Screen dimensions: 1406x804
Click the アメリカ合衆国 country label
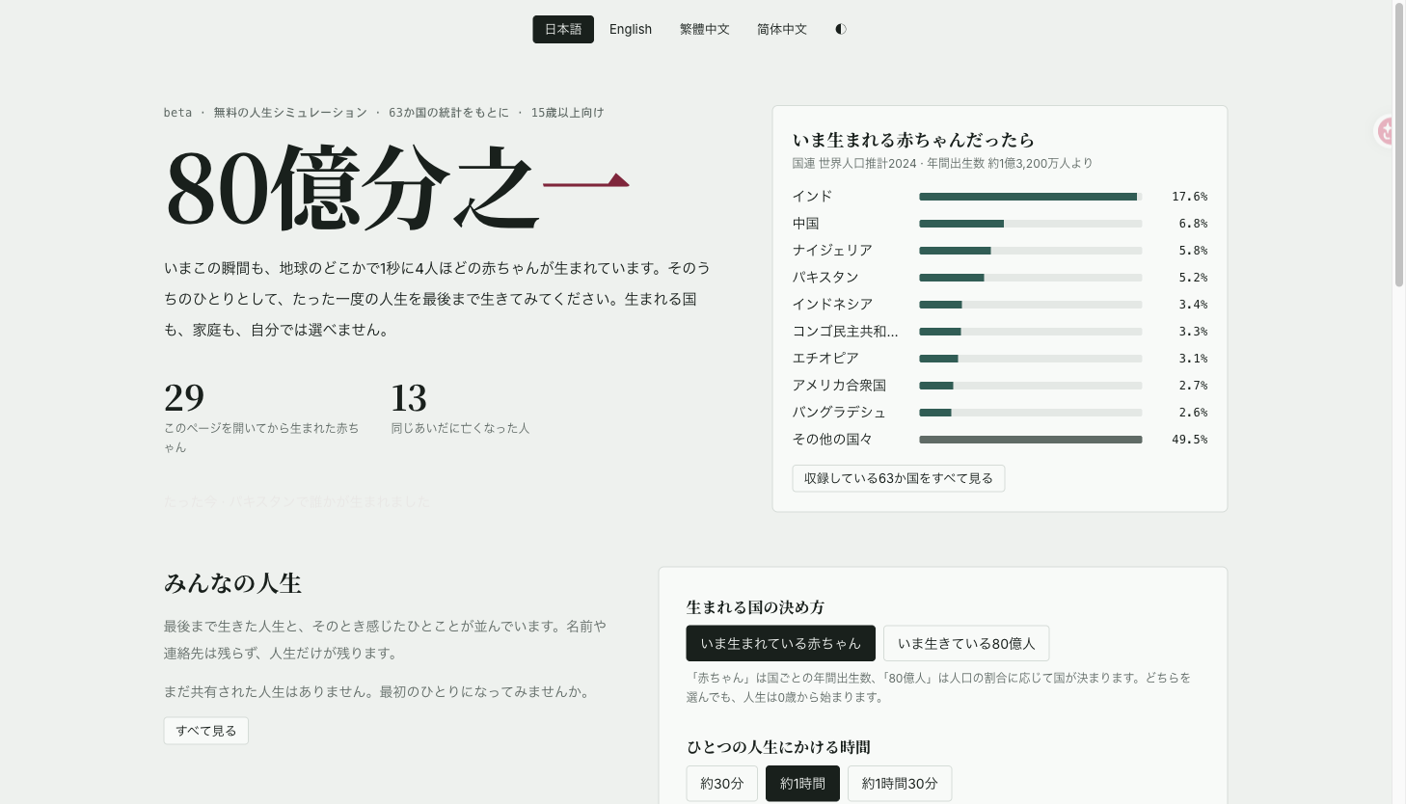(839, 386)
